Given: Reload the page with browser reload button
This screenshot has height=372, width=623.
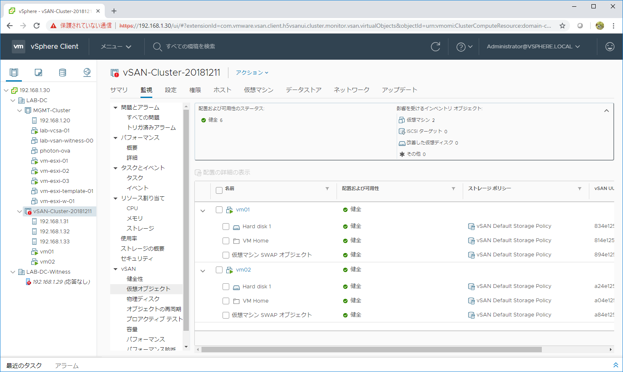Looking at the screenshot, I should [37, 26].
